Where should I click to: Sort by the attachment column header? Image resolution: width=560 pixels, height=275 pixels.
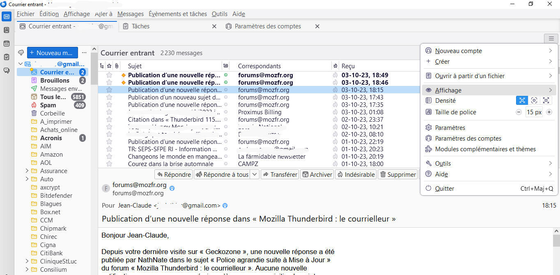[117, 66]
